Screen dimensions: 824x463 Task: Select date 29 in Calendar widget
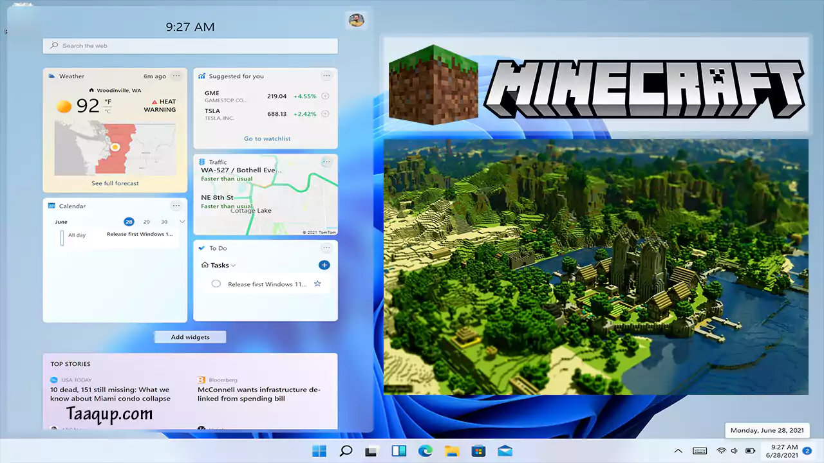147,222
